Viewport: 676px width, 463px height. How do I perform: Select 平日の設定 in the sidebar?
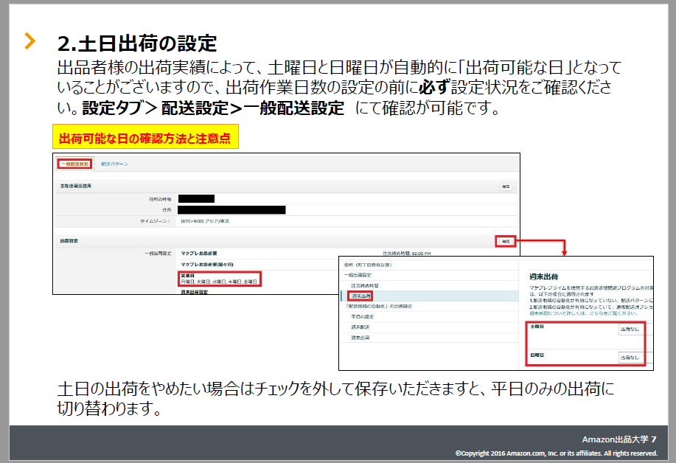[363, 316]
